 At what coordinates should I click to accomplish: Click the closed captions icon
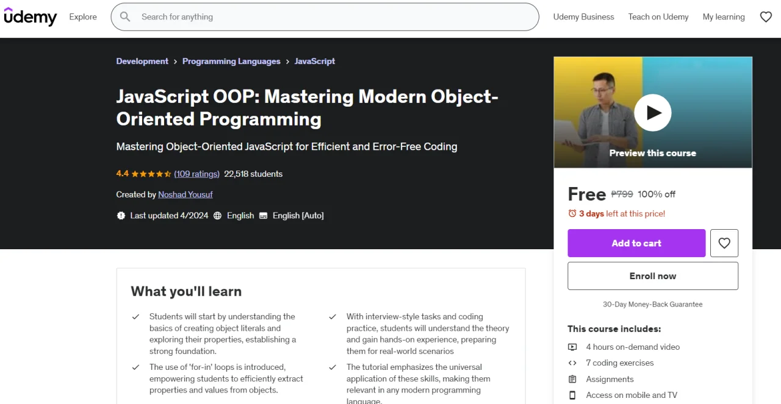coord(264,216)
